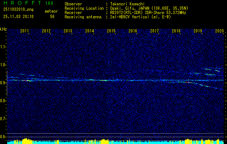Image resolution: width=227 pixels, height=144 pixels.
Task: Click time marker 2018
Action: [176, 31]
